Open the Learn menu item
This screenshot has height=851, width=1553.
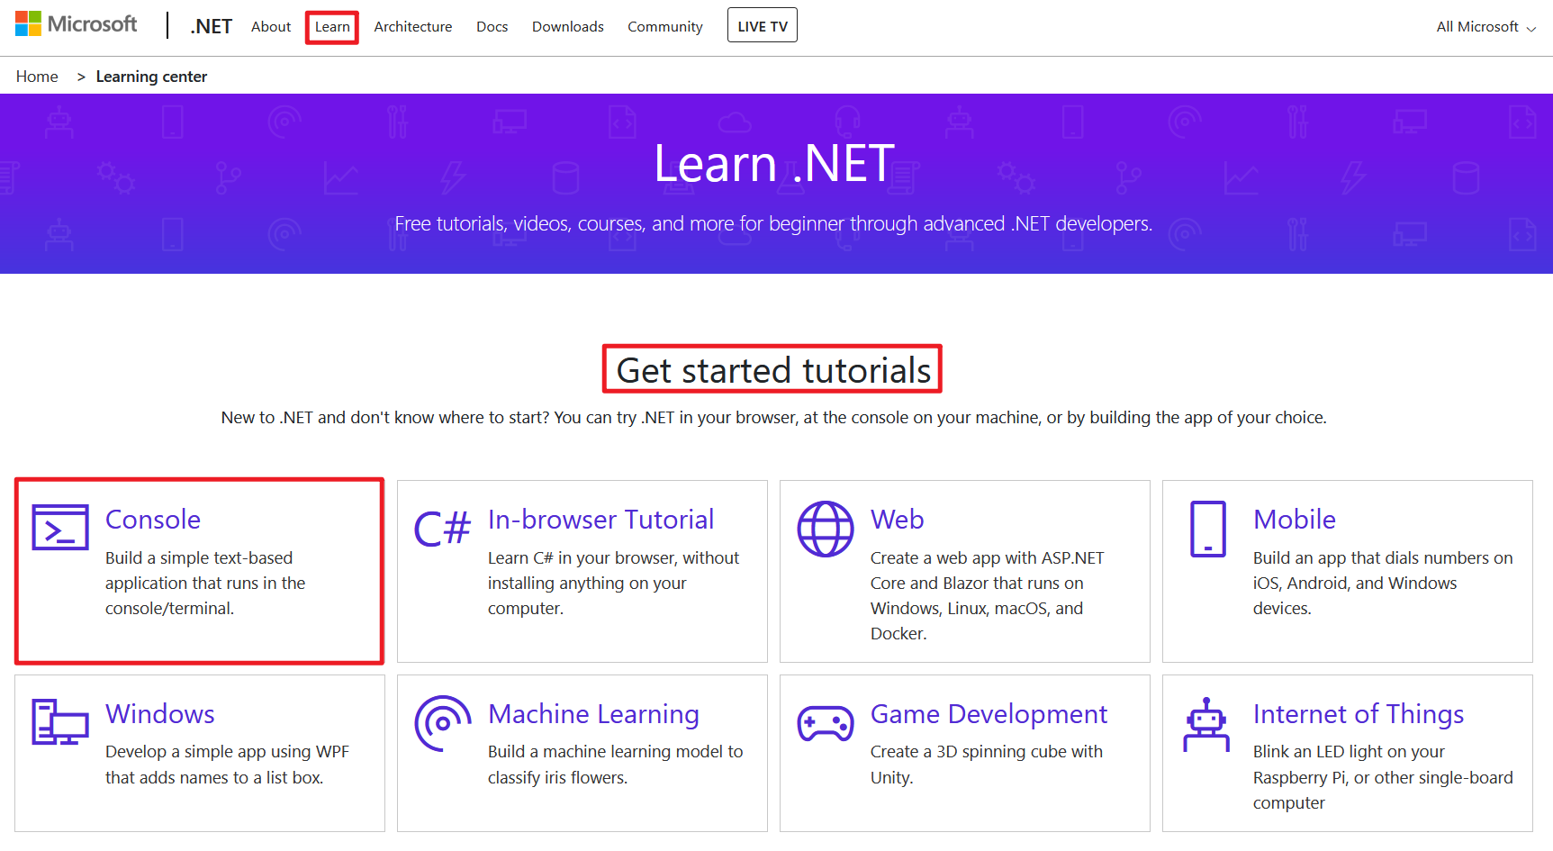click(x=332, y=27)
